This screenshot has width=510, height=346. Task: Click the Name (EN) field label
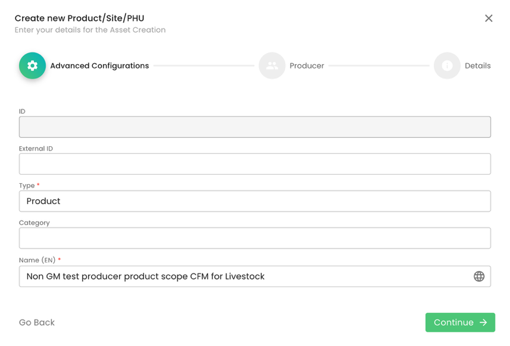point(37,260)
